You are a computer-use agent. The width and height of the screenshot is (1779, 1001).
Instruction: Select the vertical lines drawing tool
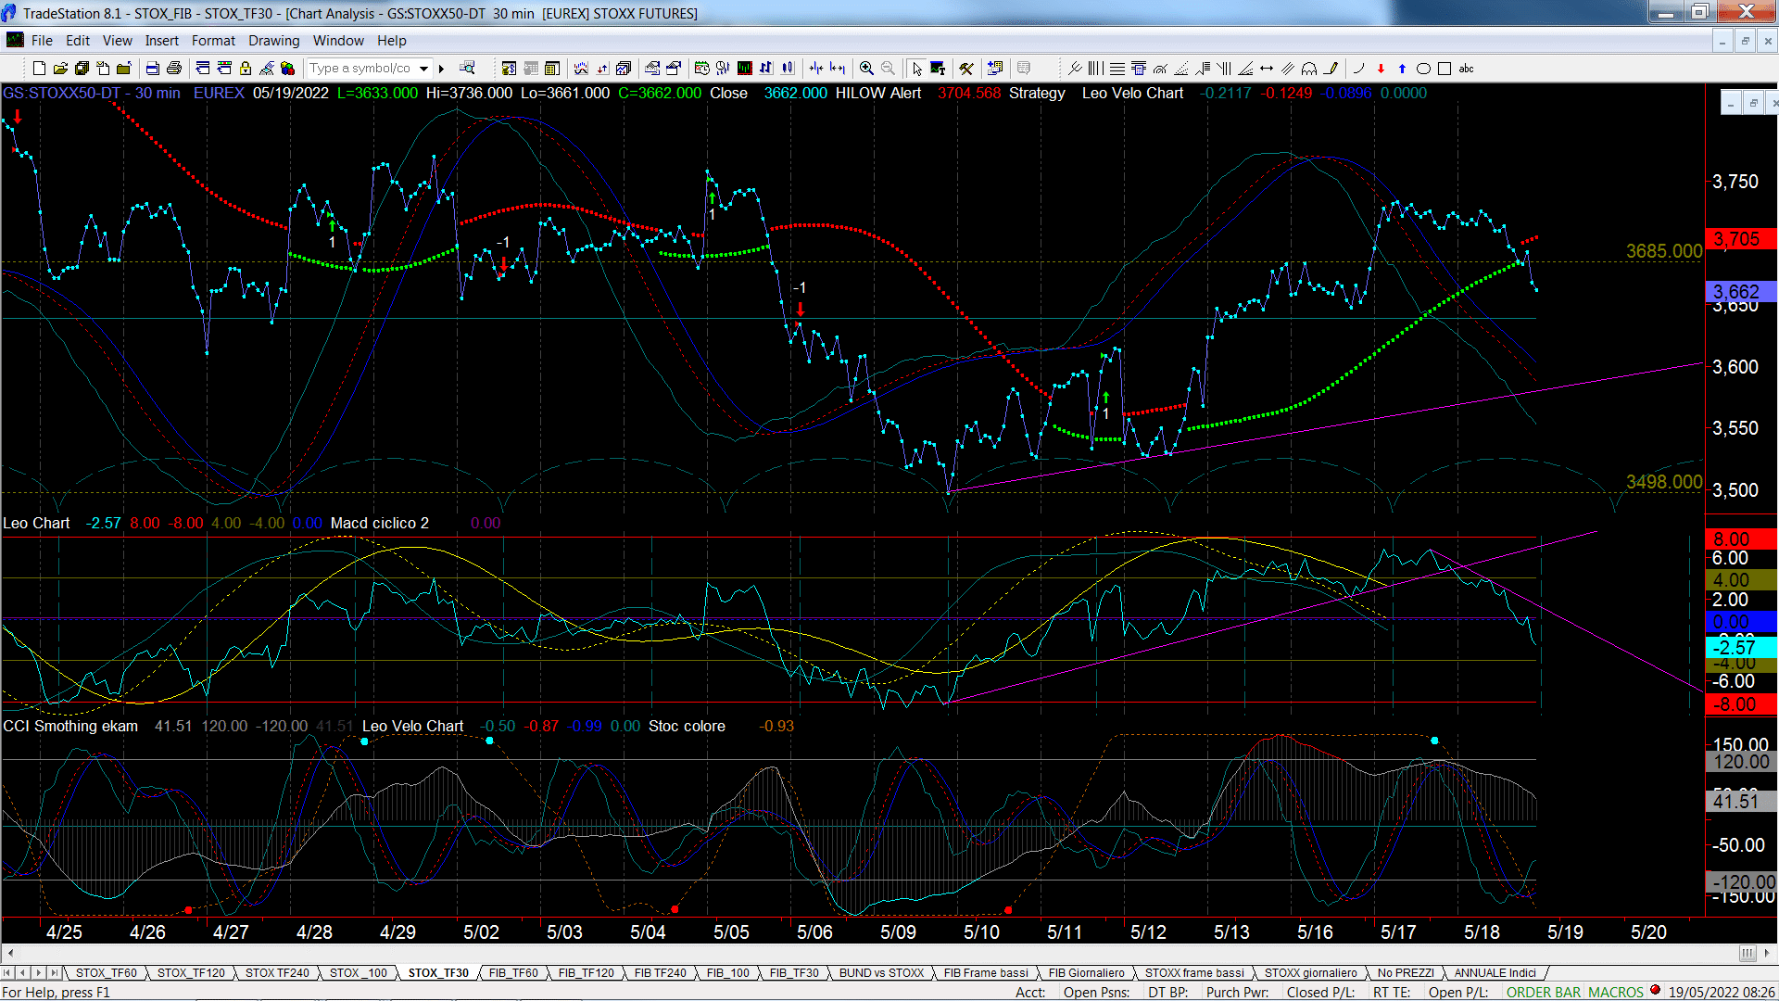(1095, 69)
